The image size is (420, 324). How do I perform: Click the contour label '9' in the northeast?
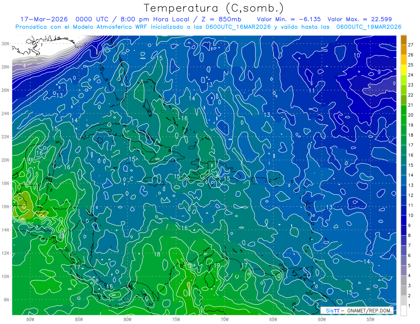(x=379, y=72)
